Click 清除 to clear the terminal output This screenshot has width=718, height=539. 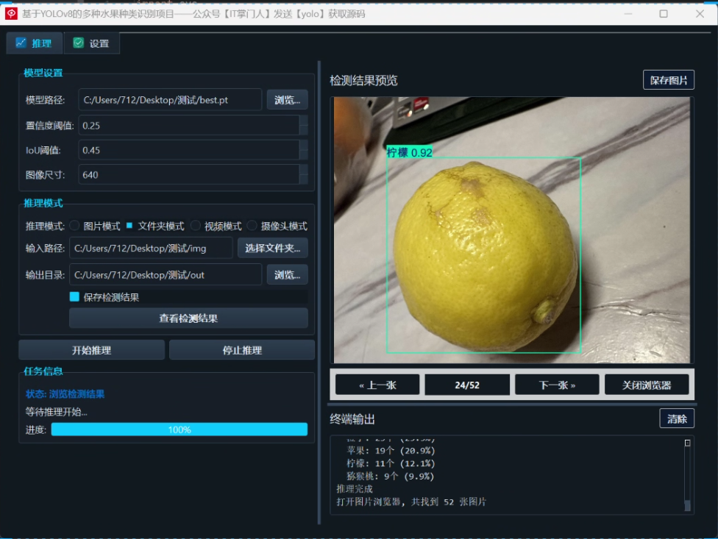[x=676, y=418]
